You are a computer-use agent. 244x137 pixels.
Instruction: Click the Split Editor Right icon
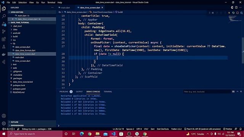pyautogui.click(x=236, y=8)
